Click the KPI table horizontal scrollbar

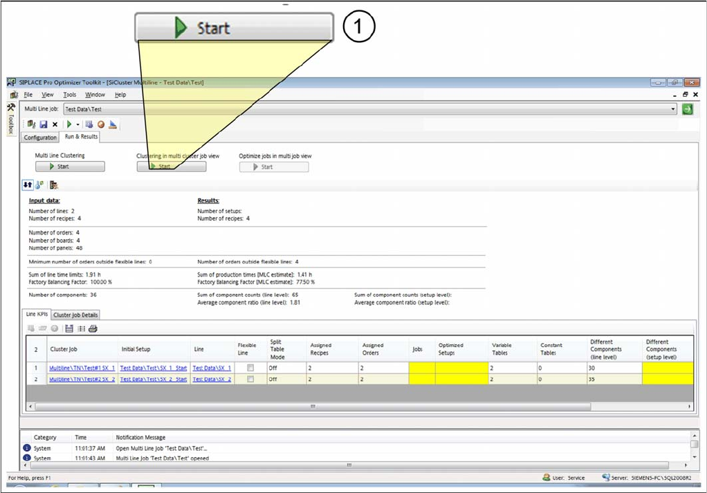[311, 407]
